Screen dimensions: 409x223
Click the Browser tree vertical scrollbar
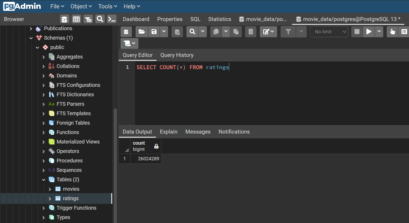115,165
